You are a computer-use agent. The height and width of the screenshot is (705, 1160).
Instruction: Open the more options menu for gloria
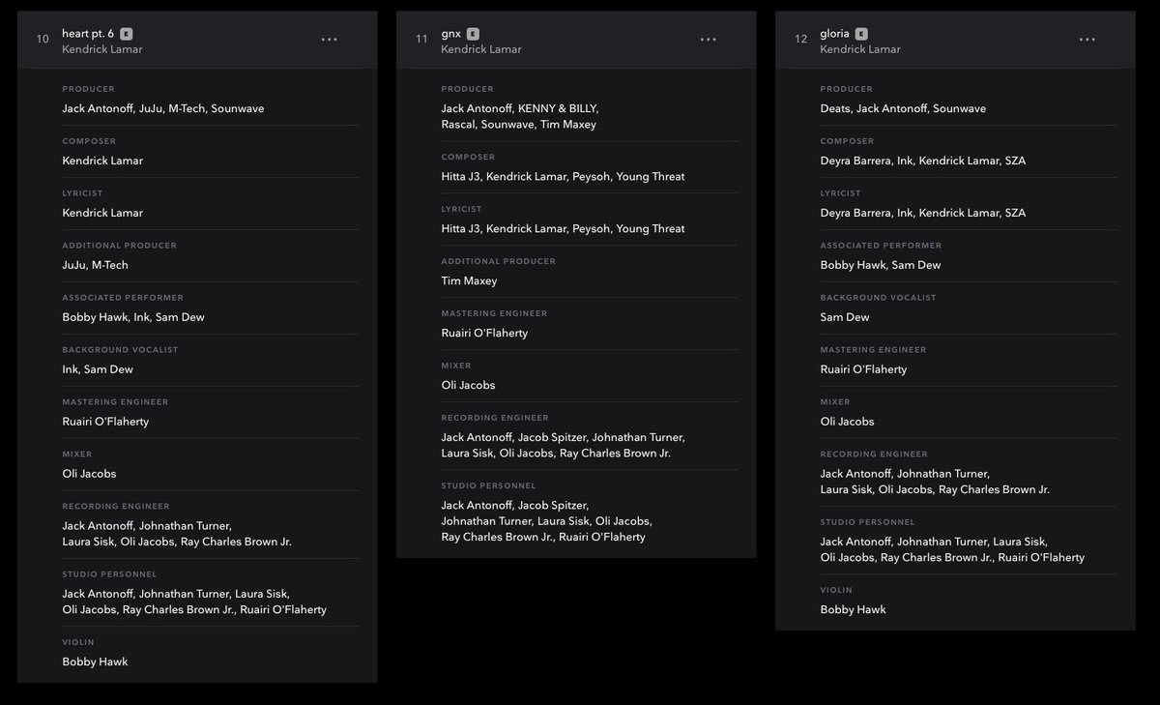1087,40
